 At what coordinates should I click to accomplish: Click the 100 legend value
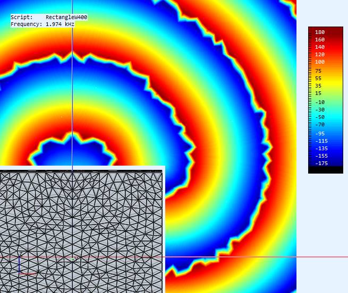[320, 62]
